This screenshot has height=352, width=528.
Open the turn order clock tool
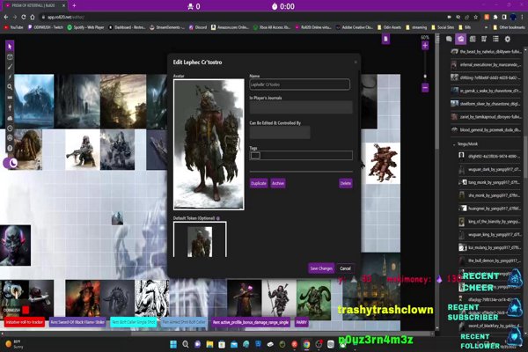coord(10,128)
